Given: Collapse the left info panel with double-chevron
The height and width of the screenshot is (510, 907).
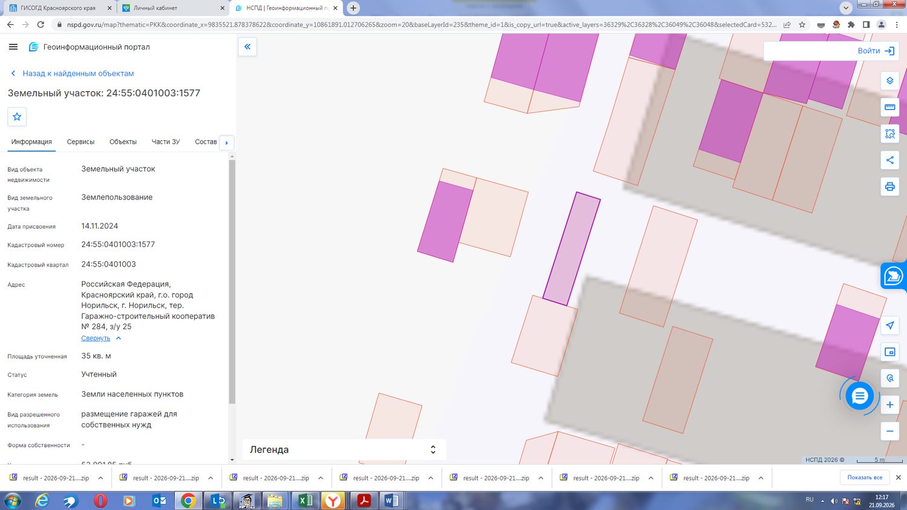Looking at the screenshot, I should click(x=247, y=47).
